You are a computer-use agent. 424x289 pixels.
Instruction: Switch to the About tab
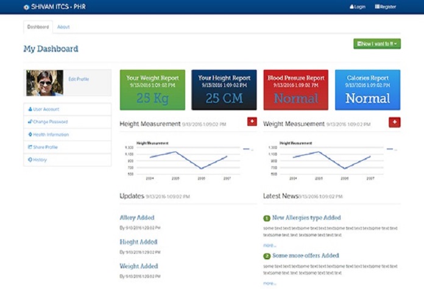(x=63, y=27)
